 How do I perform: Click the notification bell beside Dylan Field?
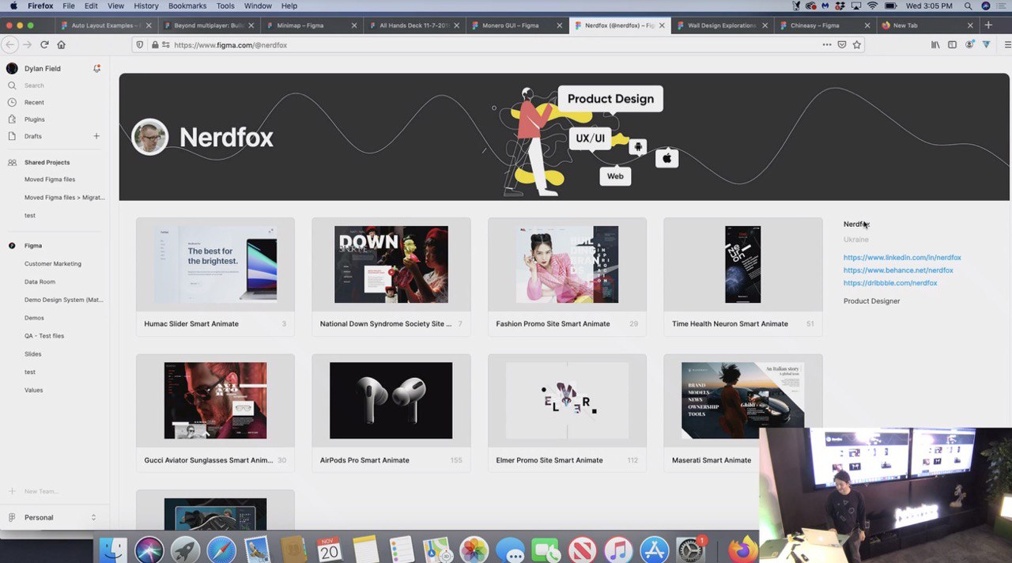(x=96, y=69)
